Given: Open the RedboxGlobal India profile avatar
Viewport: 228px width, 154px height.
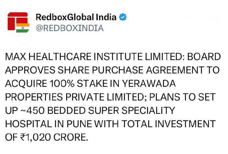Looking at the screenshot, I should pyautogui.click(x=18, y=22).
